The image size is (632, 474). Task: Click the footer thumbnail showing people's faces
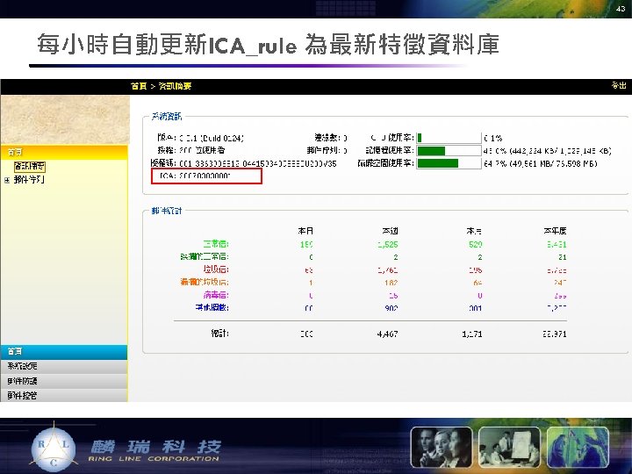pos(442,447)
